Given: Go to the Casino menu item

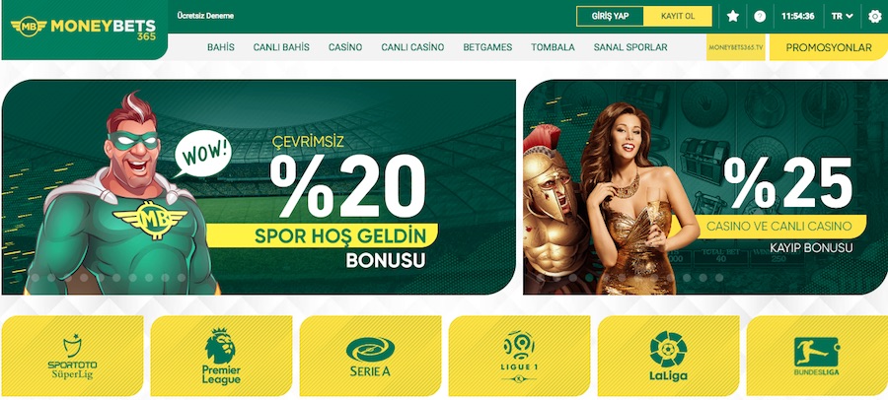Looking at the screenshot, I should [345, 47].
